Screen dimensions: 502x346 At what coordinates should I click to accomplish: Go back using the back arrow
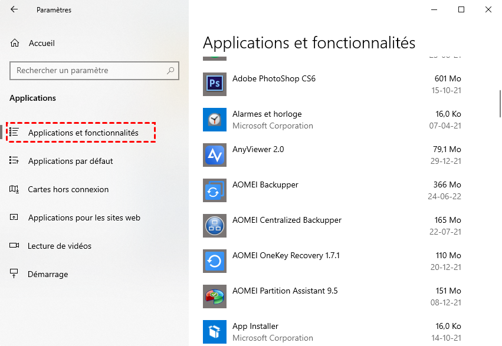pos(14,9)
